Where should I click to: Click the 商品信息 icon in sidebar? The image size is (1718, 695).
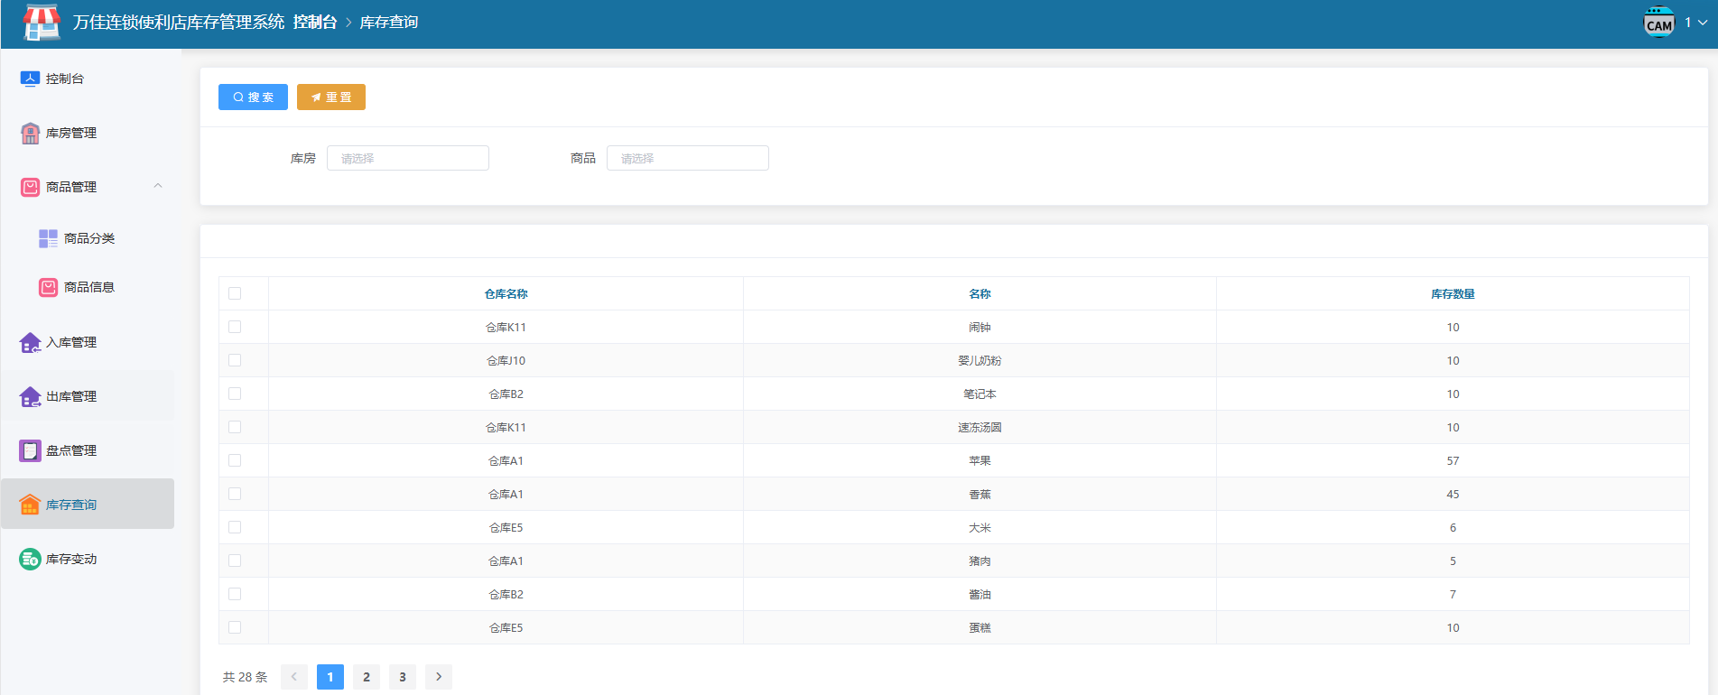pos(48,287)
